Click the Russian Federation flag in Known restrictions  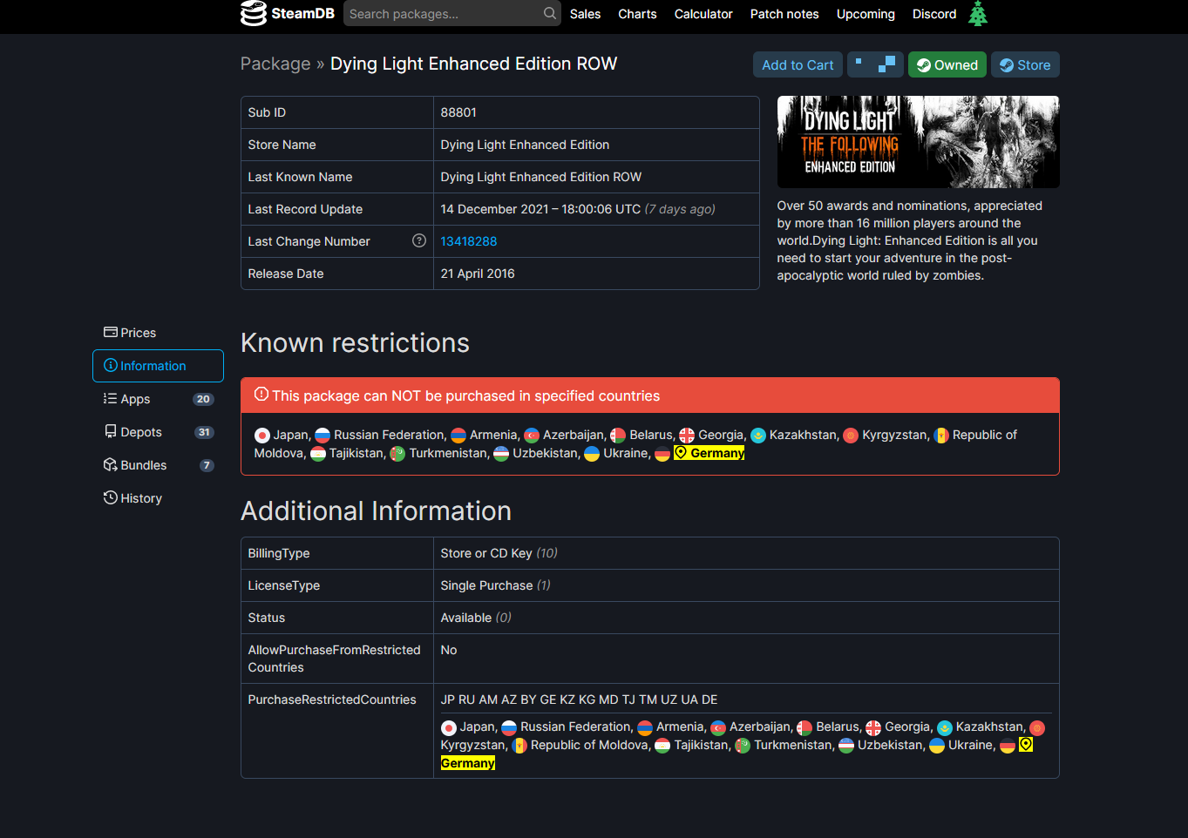coord(322,436)
